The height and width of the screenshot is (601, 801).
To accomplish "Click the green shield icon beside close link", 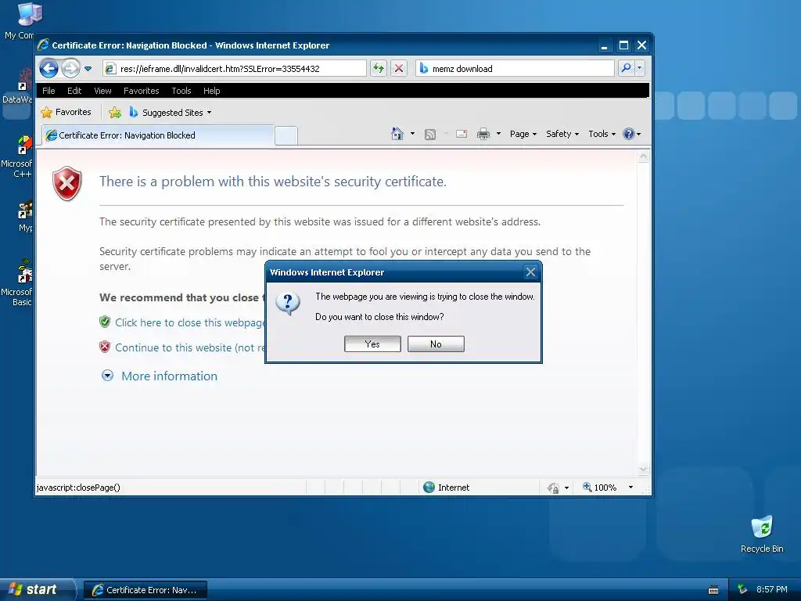I will pos(105,322).
